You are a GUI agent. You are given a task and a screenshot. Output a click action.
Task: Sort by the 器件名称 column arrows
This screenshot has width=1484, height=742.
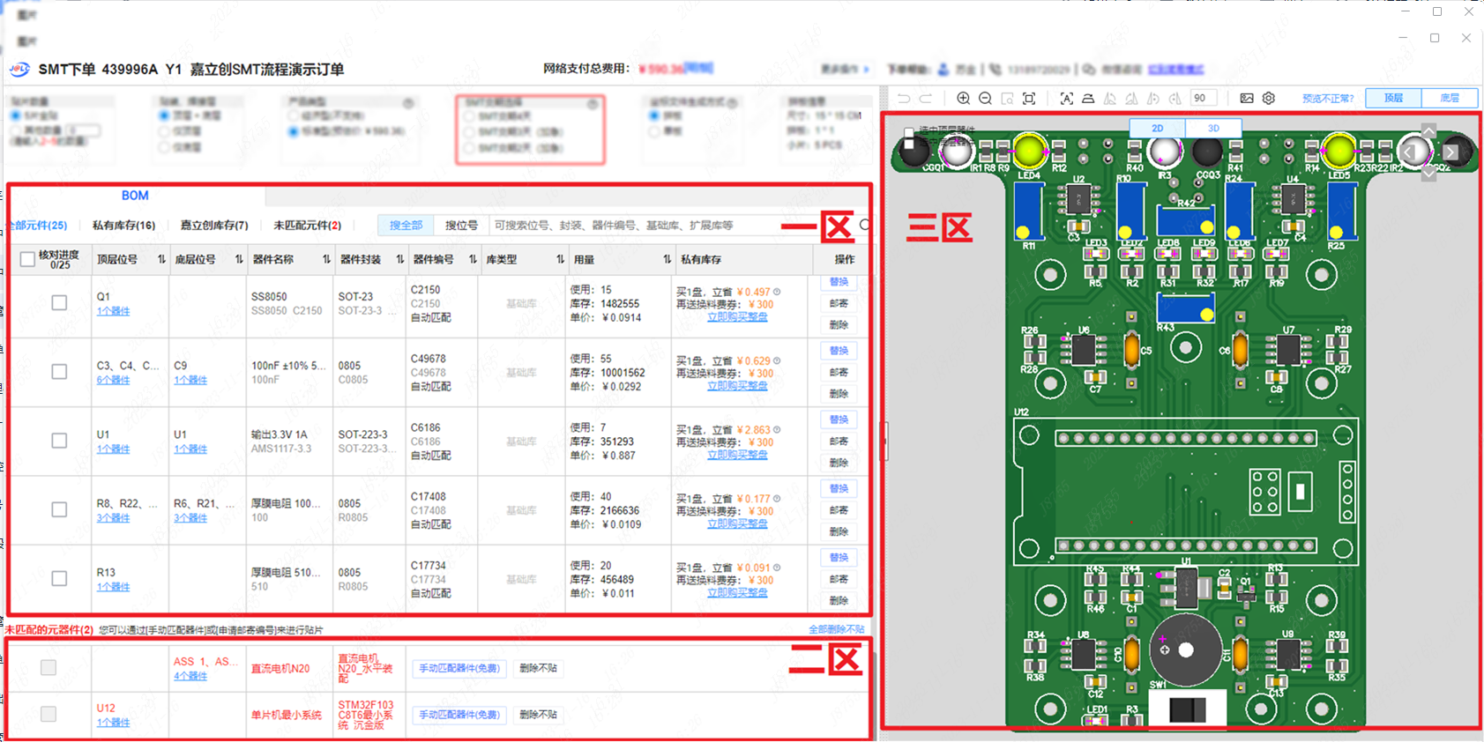click(326, 259)
